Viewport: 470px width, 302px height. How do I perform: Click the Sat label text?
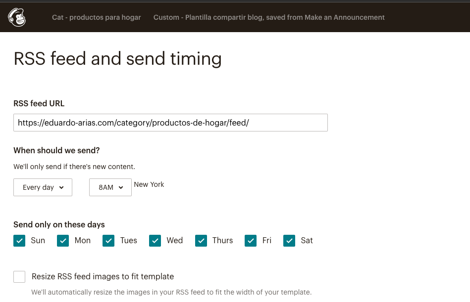click(x=307, y=241)
